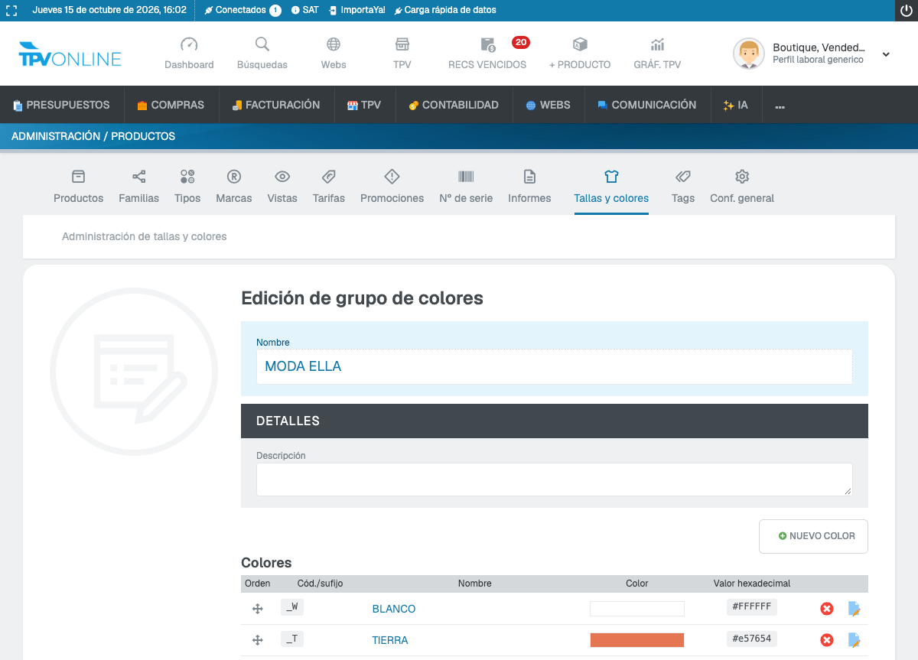
Task: Open the WEBS main menu item
Action: (549, 105)
